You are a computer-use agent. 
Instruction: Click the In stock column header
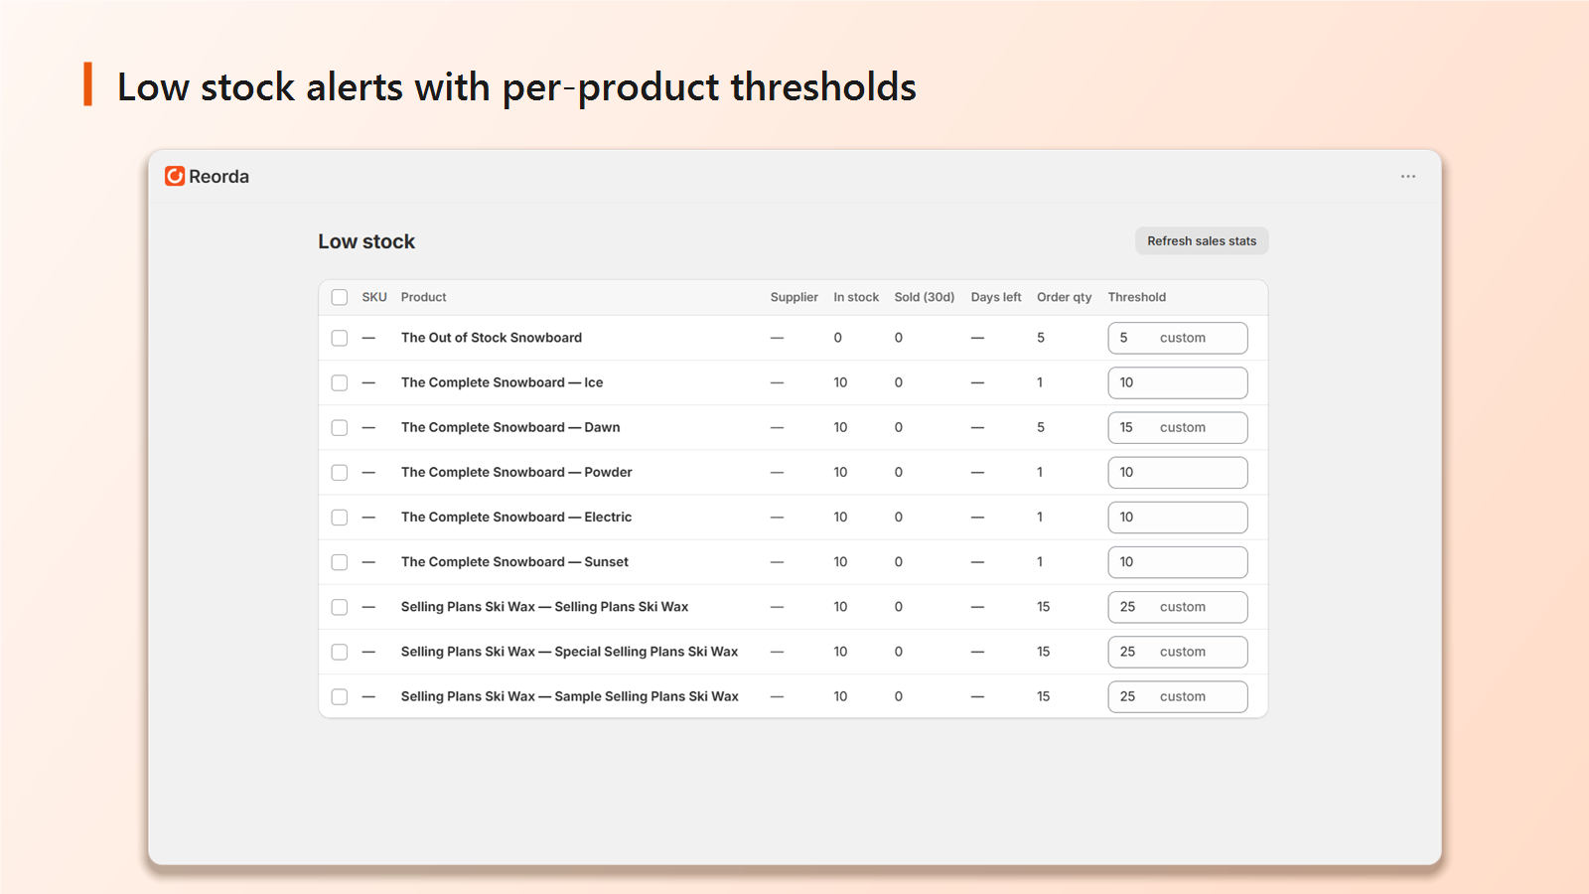coord(856,297)
